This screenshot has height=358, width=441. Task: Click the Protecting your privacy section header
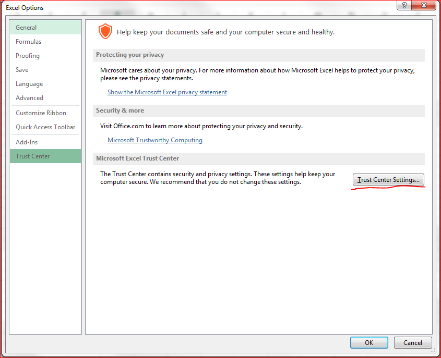128,55
